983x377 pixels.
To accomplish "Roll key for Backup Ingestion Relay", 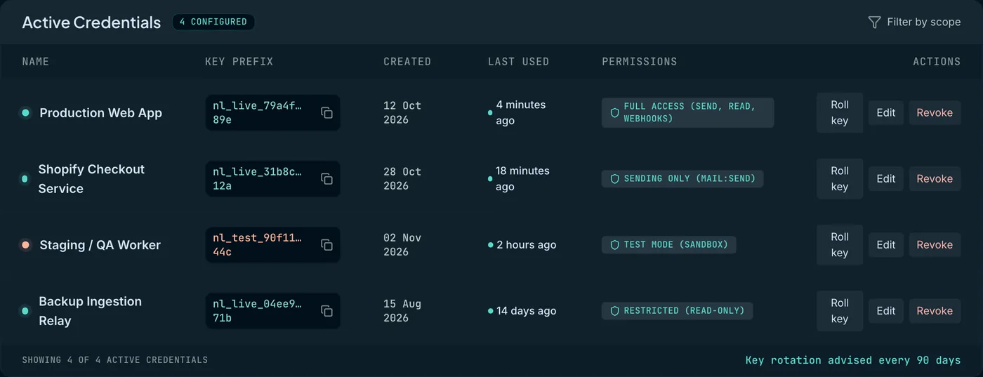I will pyautogui.click(x=840, y=310).
